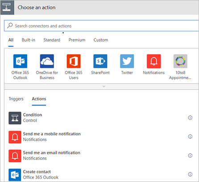Switch to the Built-in tab
Image resolution: width=199 pixels, height=182 pixels.
tap(29, 40)
